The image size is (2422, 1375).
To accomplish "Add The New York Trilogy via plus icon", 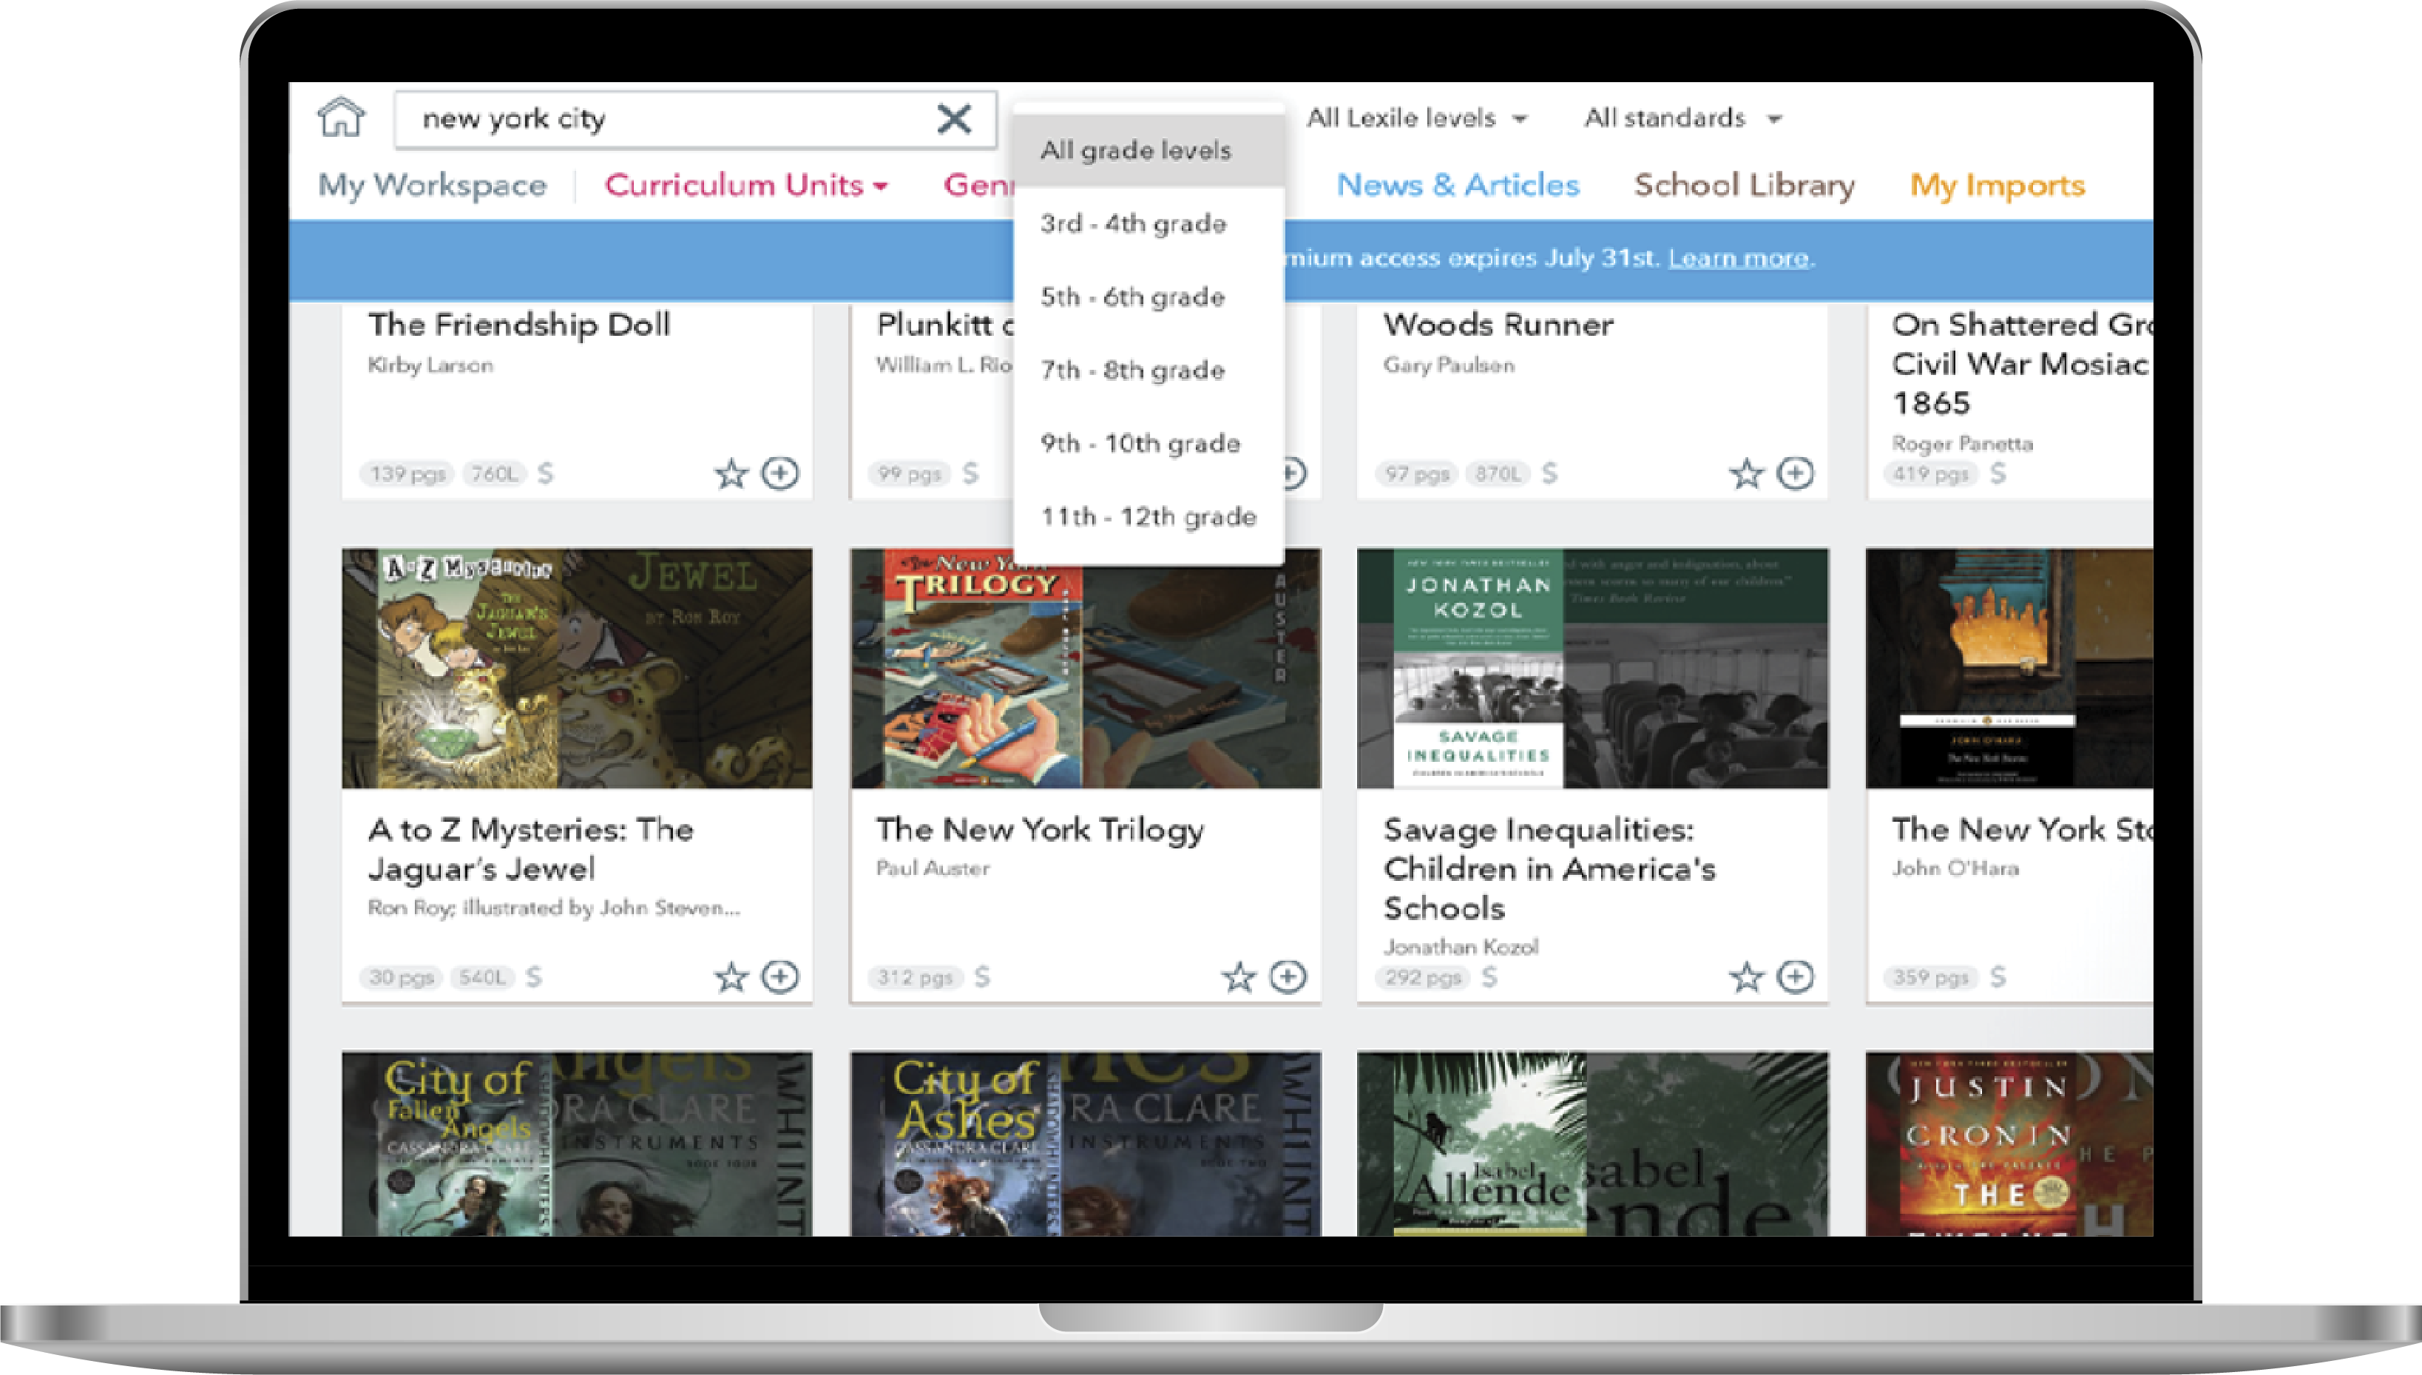I will (x=1288, y=976).
